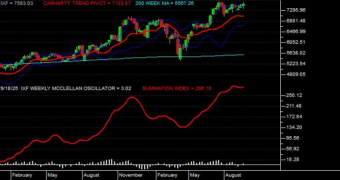Image resolution: width=340 pixels, height=180 pixels.
Task: Click the 211.48 summation axis value
Action: pos(294,106)
